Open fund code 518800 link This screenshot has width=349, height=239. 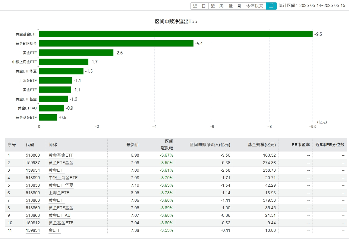33,155
